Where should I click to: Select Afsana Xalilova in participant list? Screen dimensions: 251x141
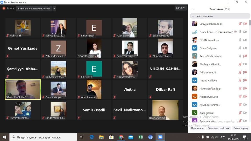point(208,80)
